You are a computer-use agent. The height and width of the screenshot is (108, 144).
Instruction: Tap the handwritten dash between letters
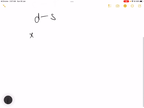click(x=44, y=16)
